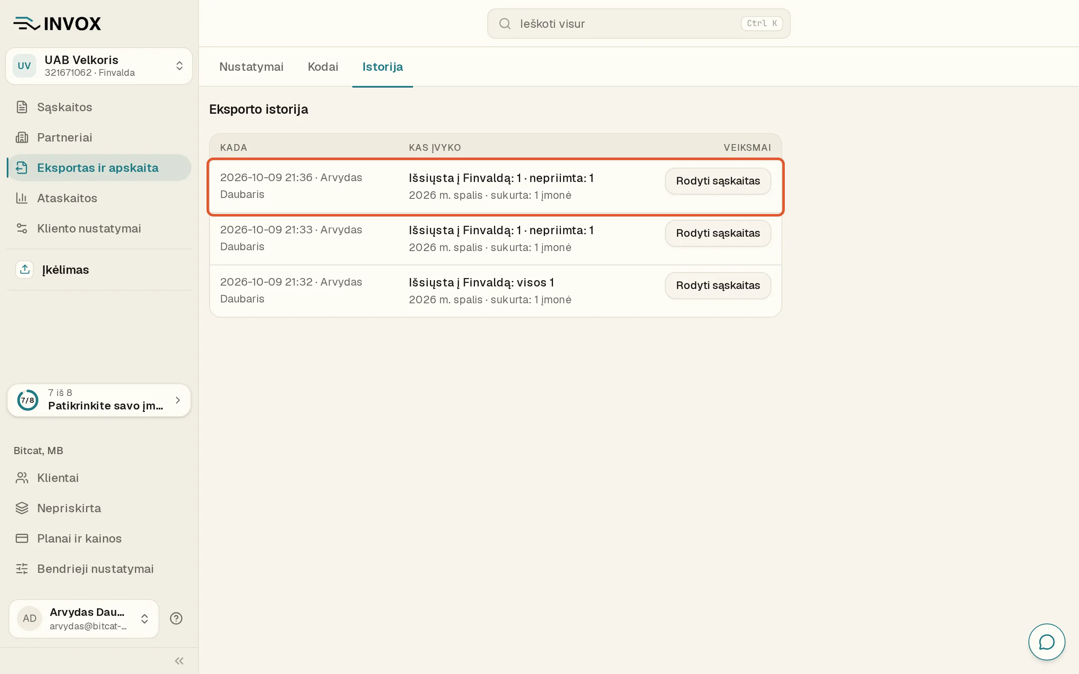Go to Sąskaitos in the sidebar
Viewport: 1079px width, 674px height.
click(99, 107)
